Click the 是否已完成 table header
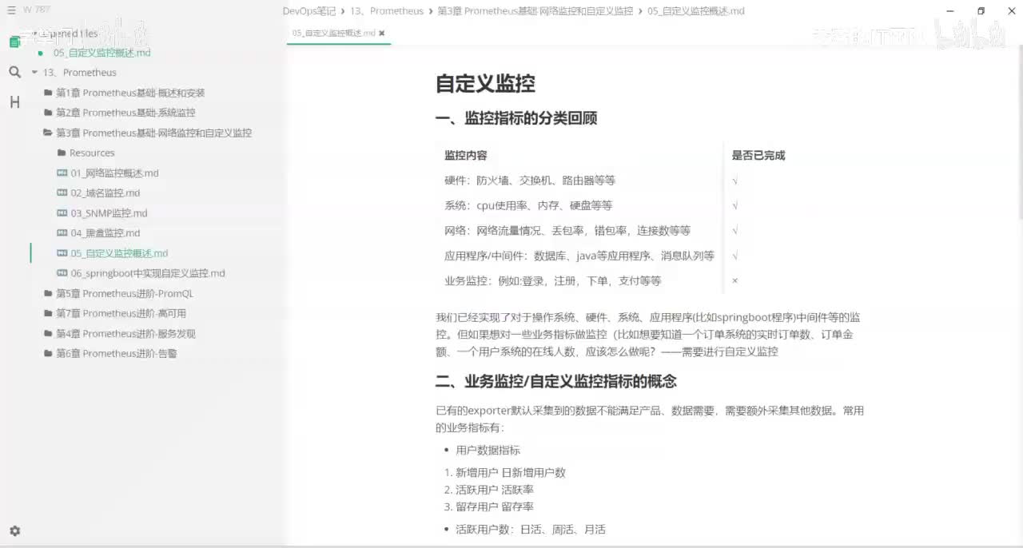The height and width of the screenshot is (548, 1023). pos(758,155)
